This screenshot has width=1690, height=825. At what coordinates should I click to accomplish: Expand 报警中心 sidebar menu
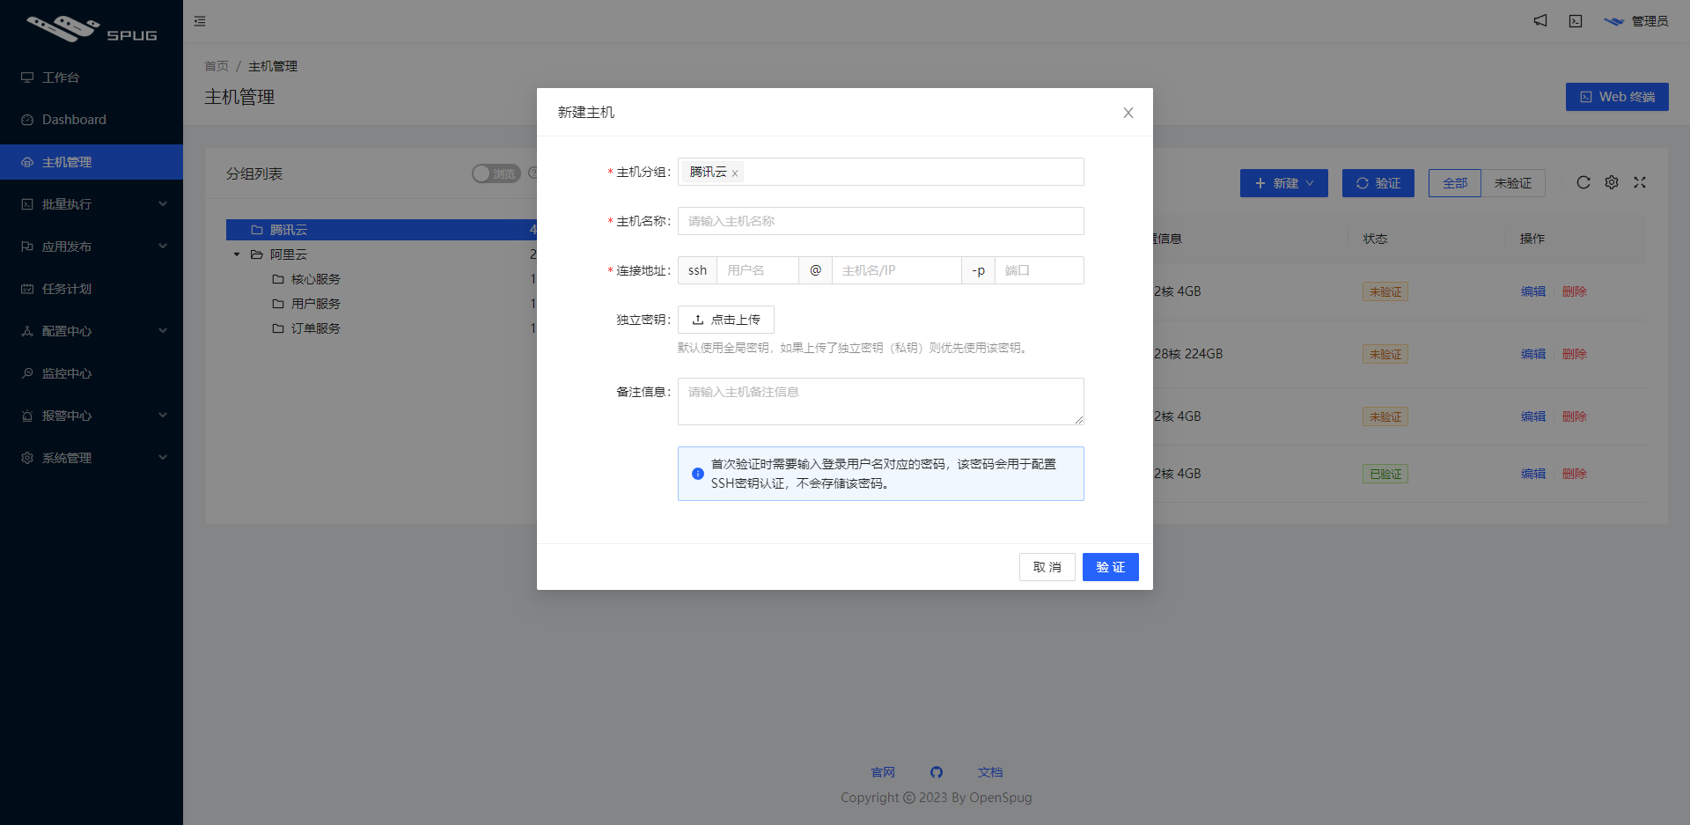point(92,416)
